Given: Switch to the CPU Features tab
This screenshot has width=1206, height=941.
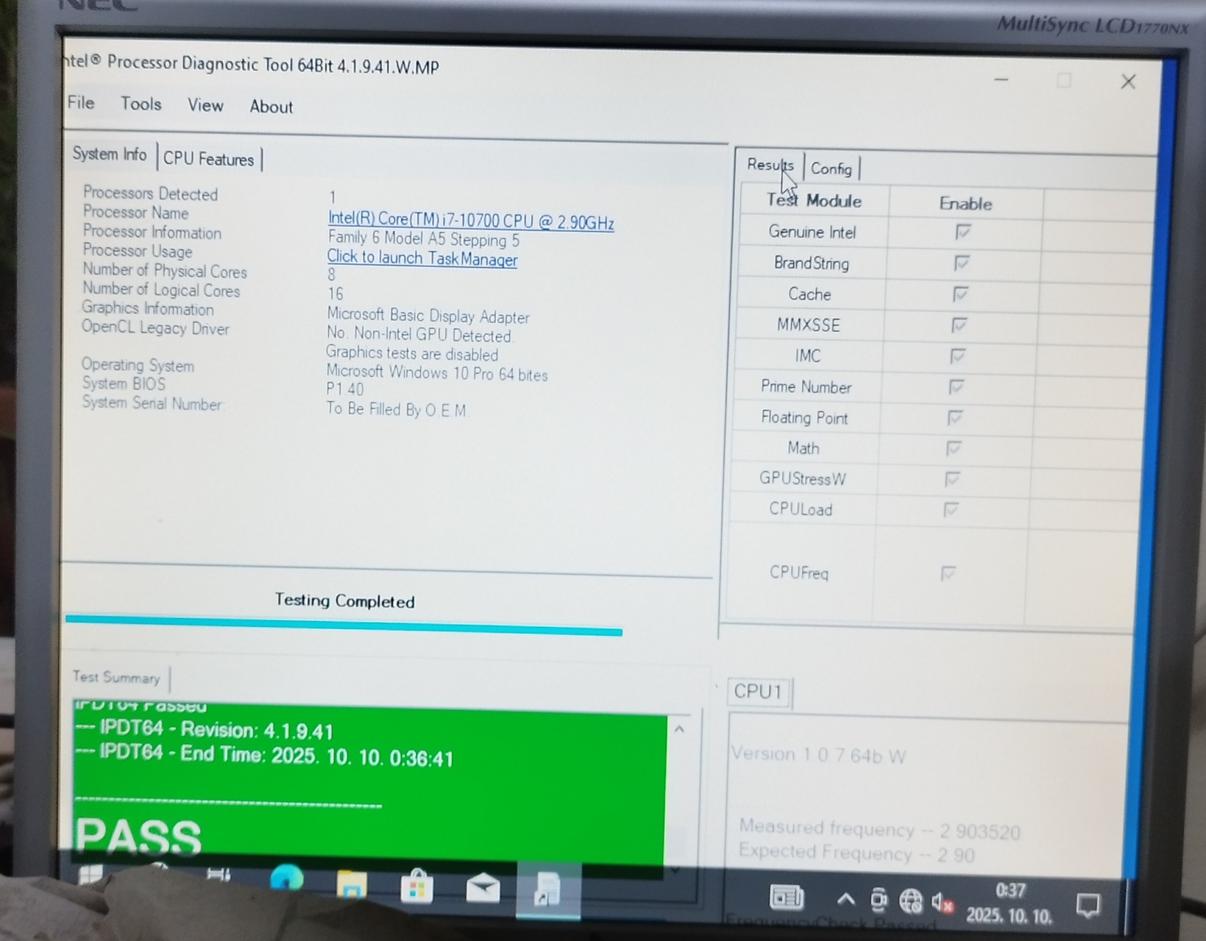Looking at the screenshot, I should tap(208, 159).
